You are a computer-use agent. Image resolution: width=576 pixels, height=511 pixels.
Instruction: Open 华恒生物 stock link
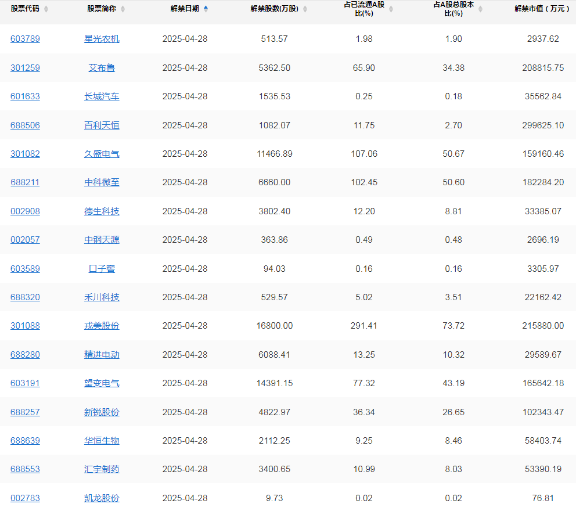pos(102,441)
